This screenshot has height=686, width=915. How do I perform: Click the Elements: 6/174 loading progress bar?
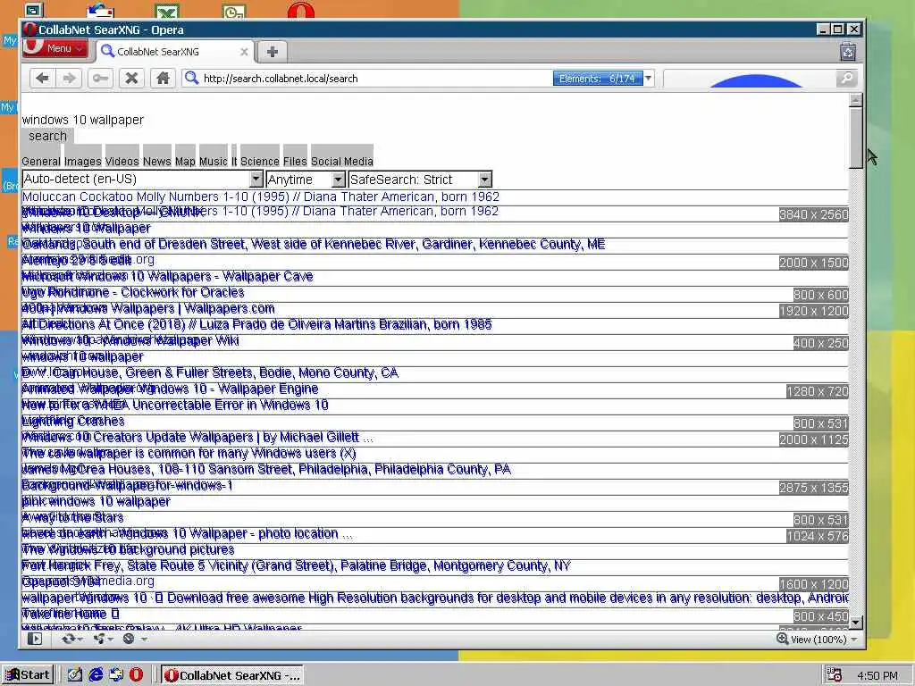tap(598, 78)
